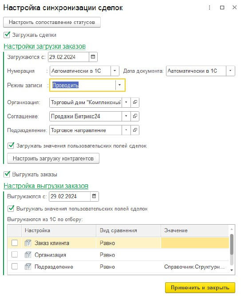Open Настройка выгрузки заказов link
241x296 pixels.
click(x=46, y=186)
